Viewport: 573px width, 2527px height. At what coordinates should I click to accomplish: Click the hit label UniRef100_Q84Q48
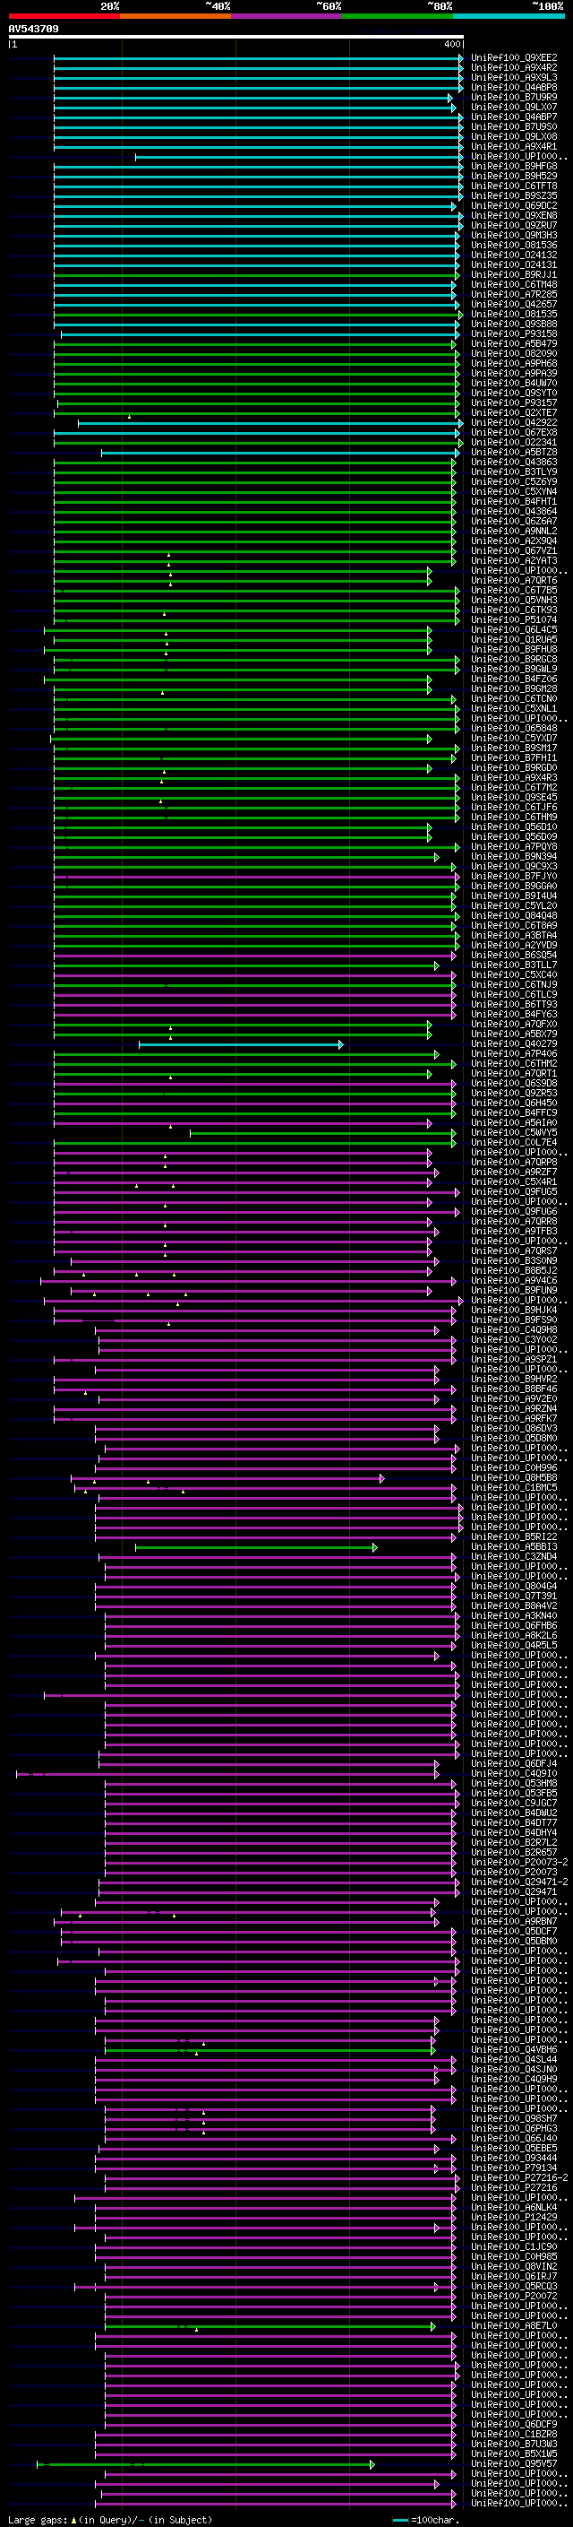tap(514, 916)
